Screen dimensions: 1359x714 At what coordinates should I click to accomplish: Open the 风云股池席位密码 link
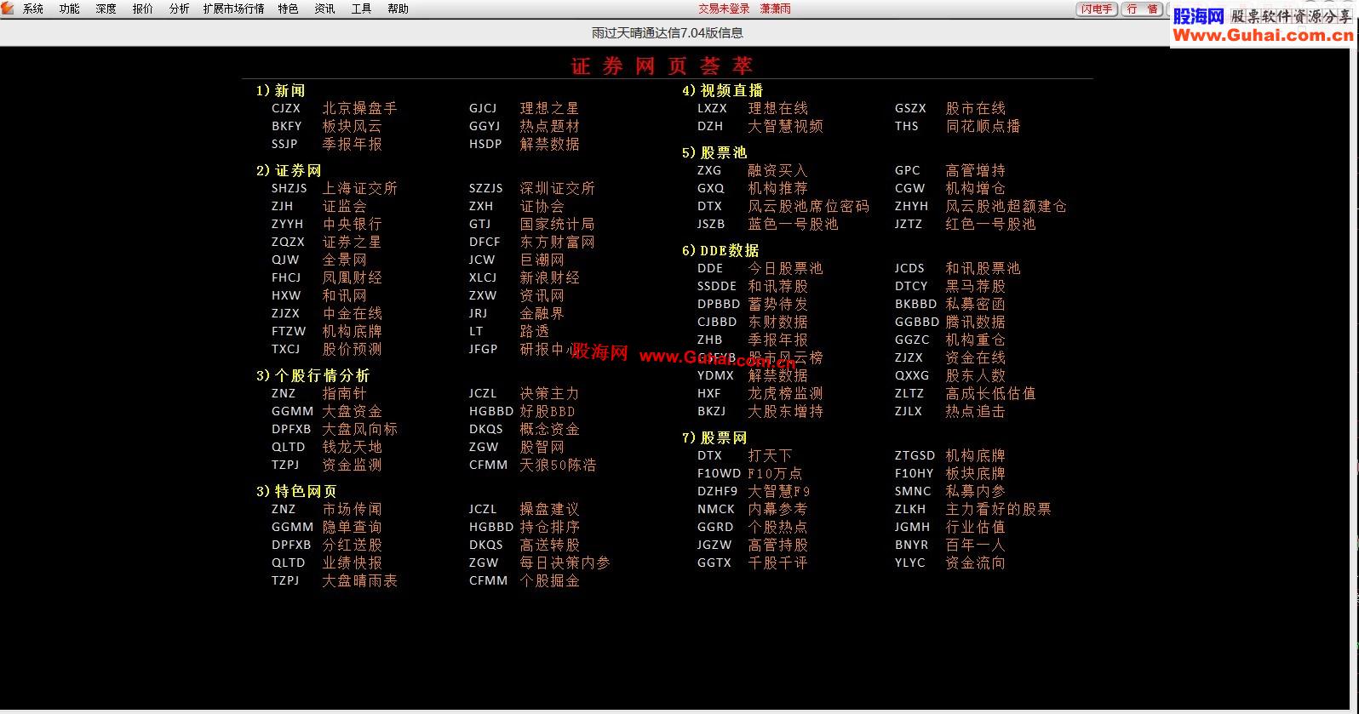(809, 206)
